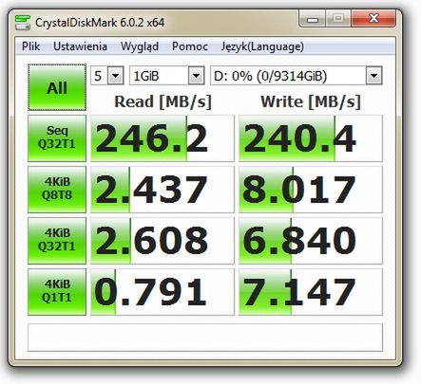Click the 4KiB Q8T8 read value 2.437
The width and height of the screenshot is (421, 384).
[163, 190]
